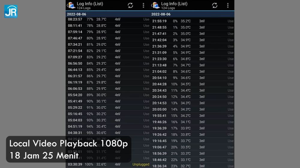Click the Use label on 07:09:27 row

(146, 57)
